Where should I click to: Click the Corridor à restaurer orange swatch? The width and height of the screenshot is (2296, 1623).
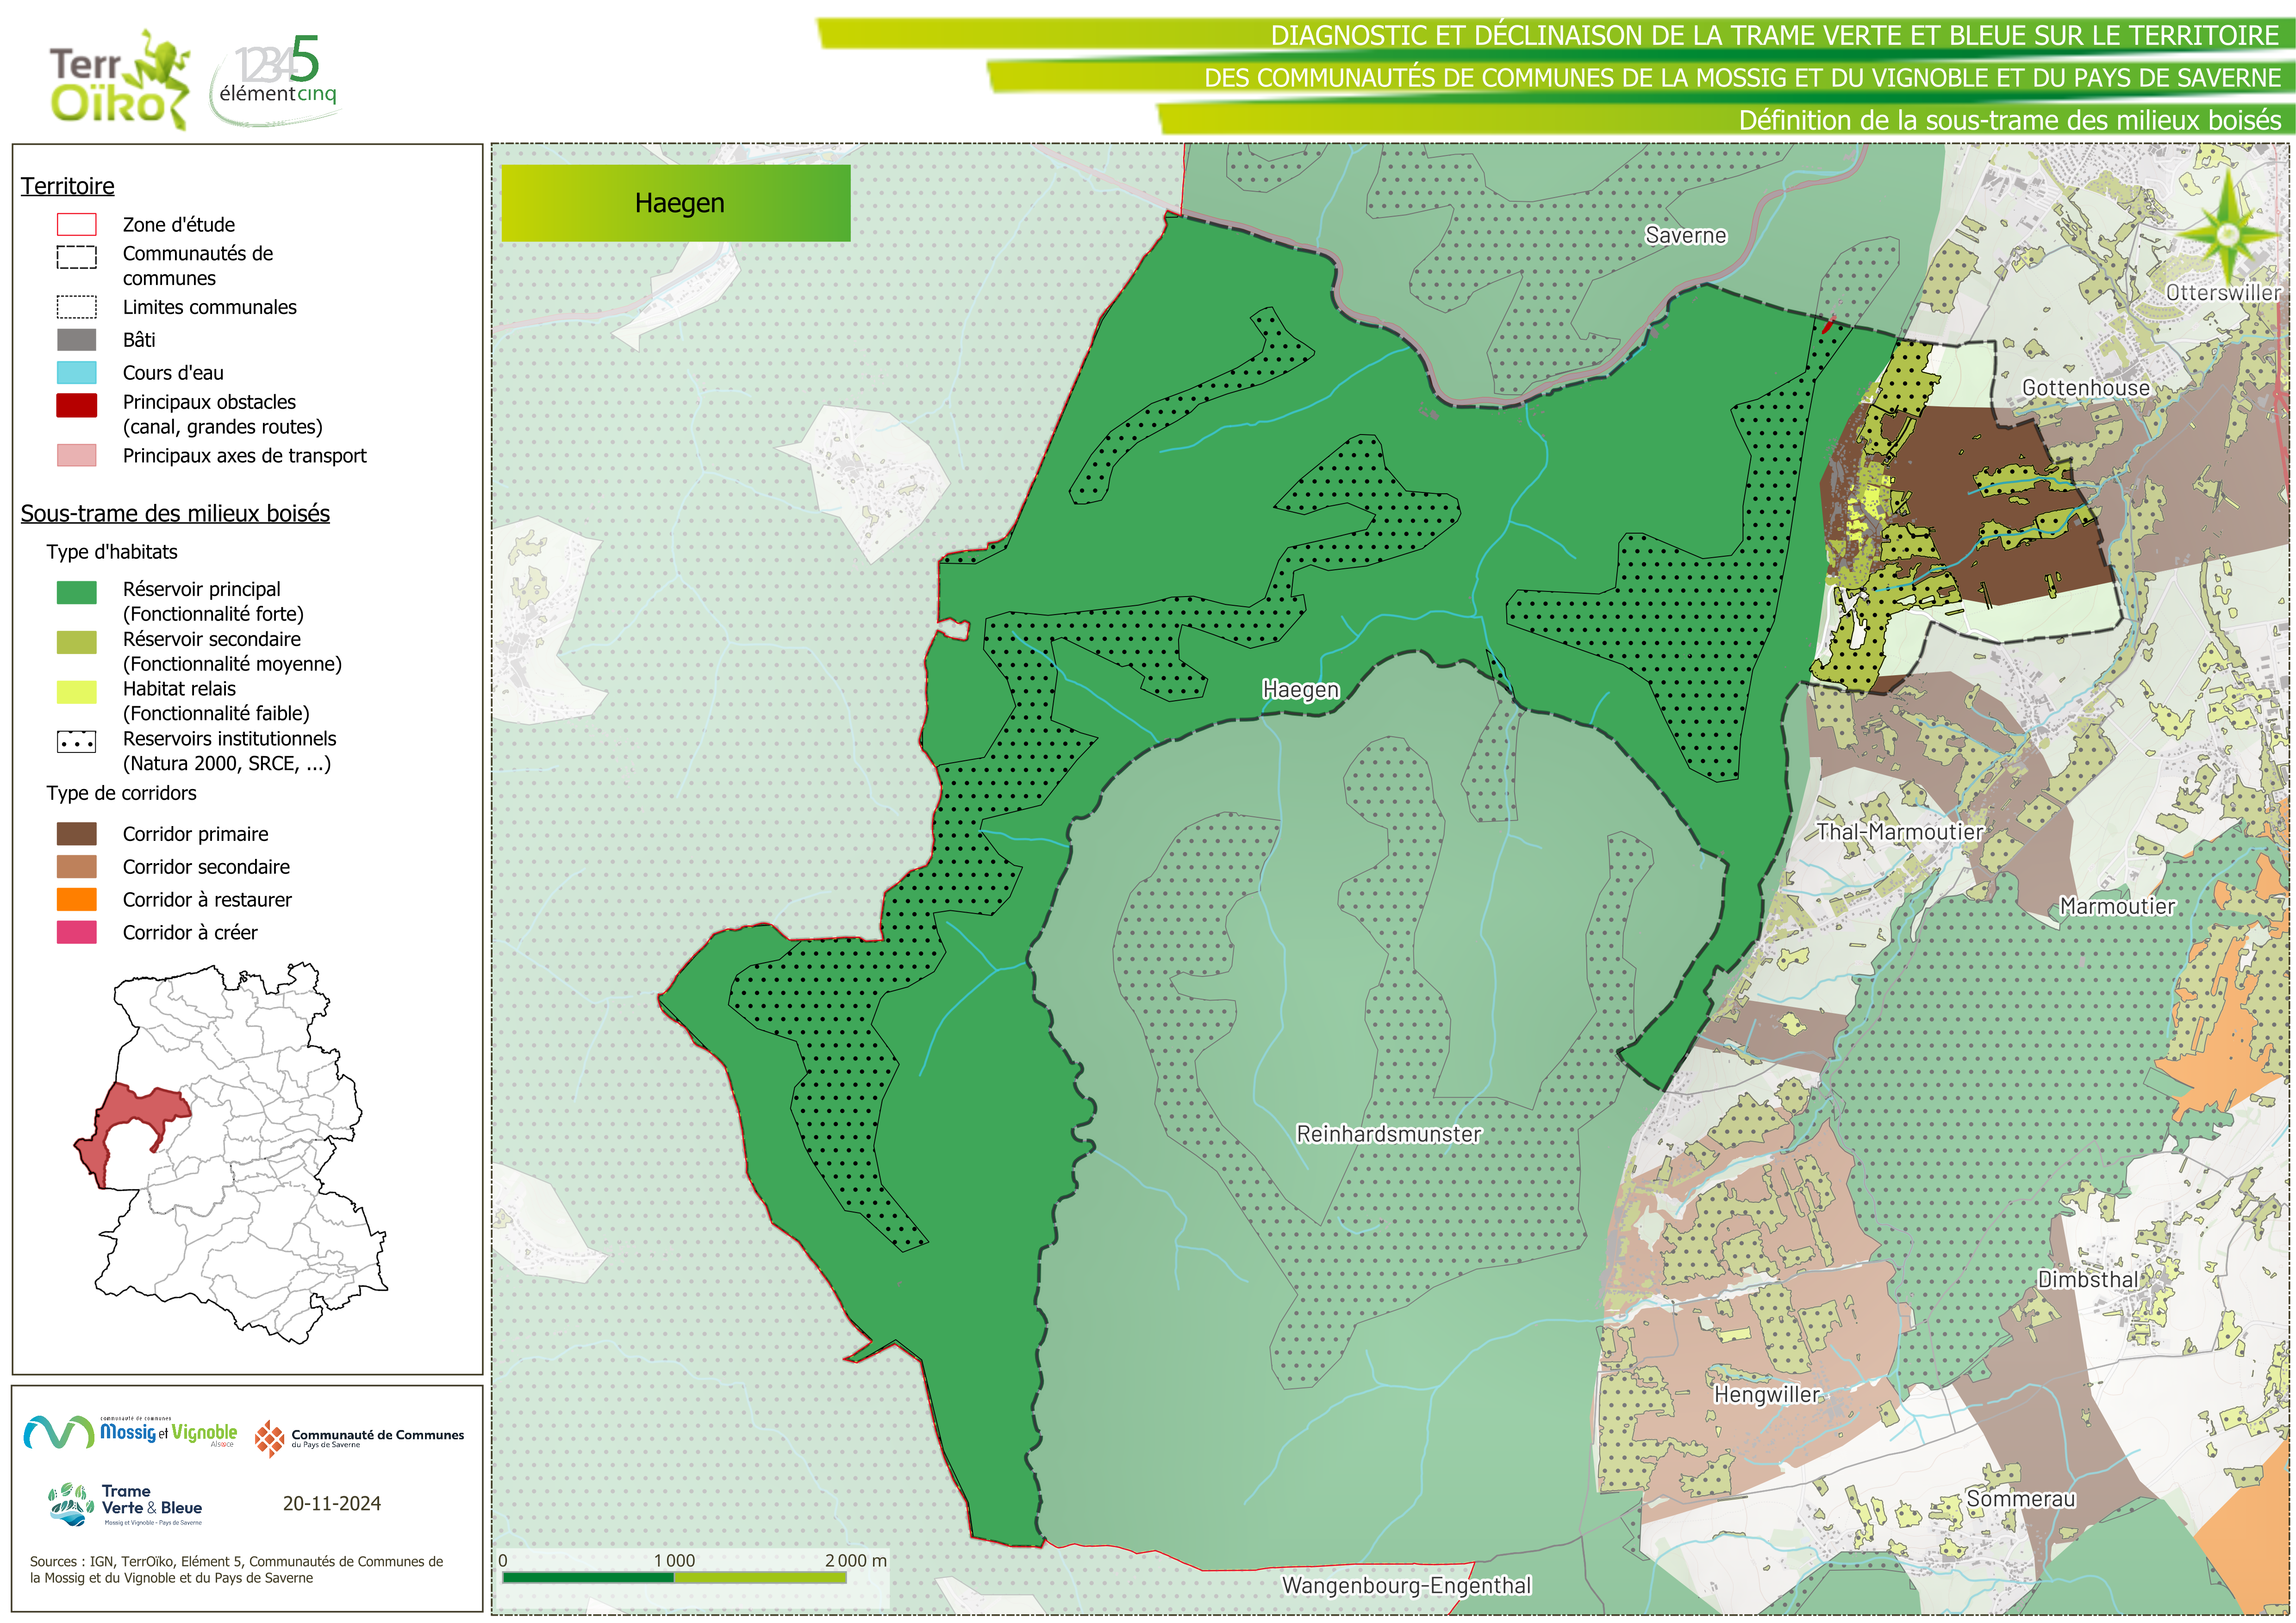(77, 899)
